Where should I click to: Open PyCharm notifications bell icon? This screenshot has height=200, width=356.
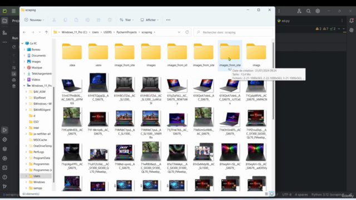pyautogui.click(x=351, y=21)
